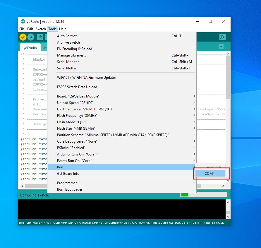Click Get Board Info
The height and width of the screenshot is (248, 261).
68,174
